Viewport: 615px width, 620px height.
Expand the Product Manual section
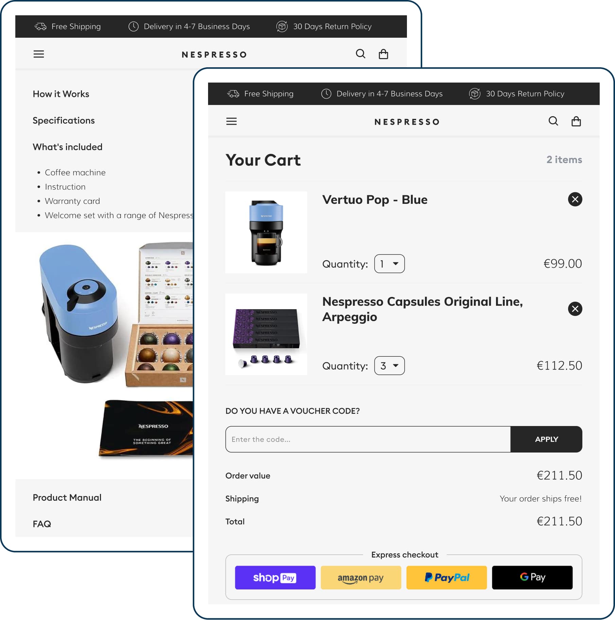(x=67, y=498)
